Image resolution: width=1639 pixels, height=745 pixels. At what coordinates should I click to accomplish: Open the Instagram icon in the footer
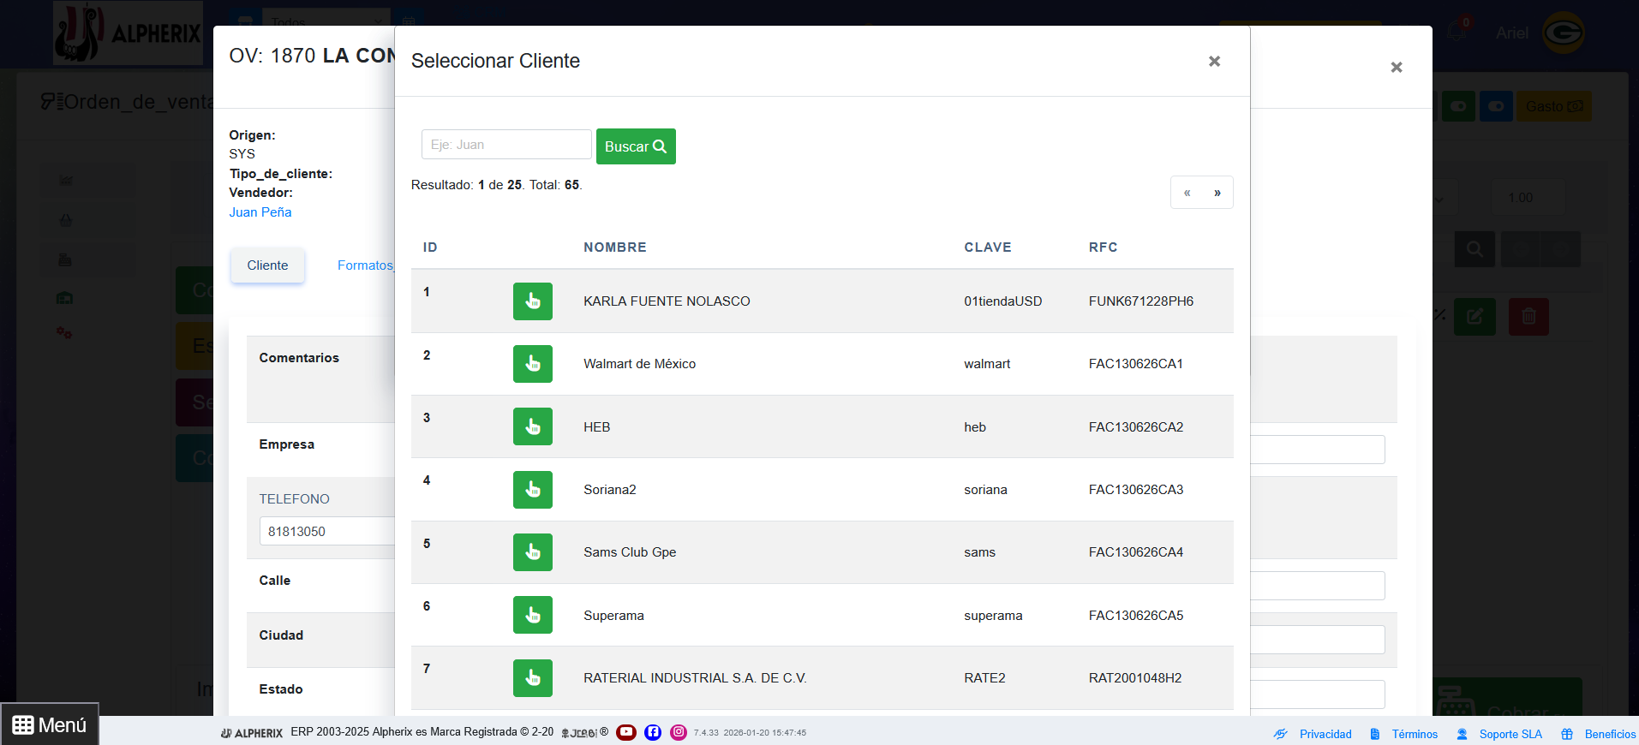[679, 732]
